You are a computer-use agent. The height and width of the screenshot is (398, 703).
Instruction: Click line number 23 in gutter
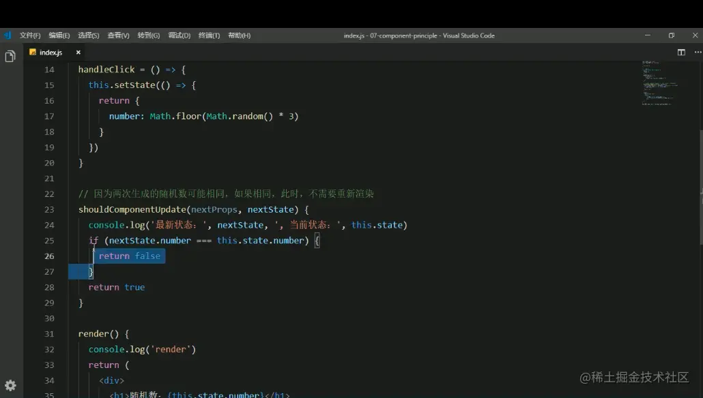point(49,209)
